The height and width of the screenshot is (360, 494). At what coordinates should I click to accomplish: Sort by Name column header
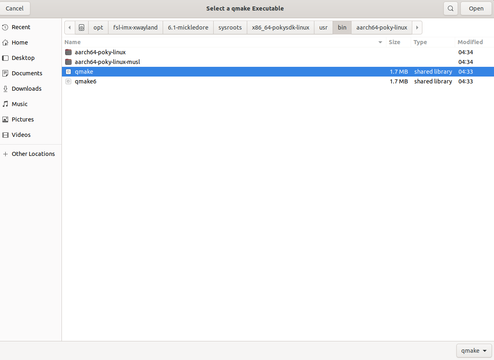click(73, 42)
